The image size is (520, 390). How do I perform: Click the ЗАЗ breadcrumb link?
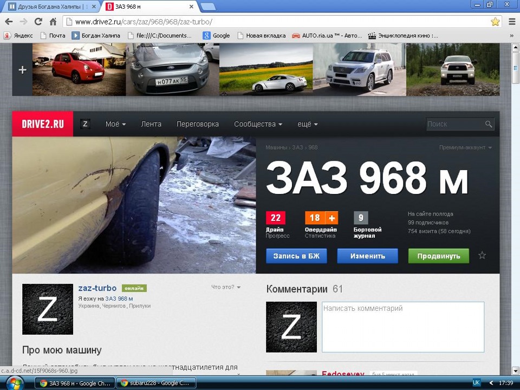pos(297,147)
